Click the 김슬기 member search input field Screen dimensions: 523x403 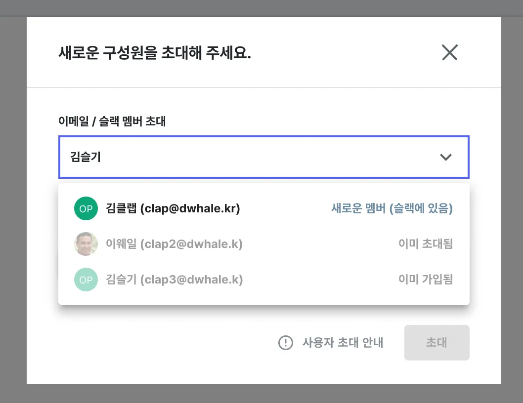click(247, 158)
